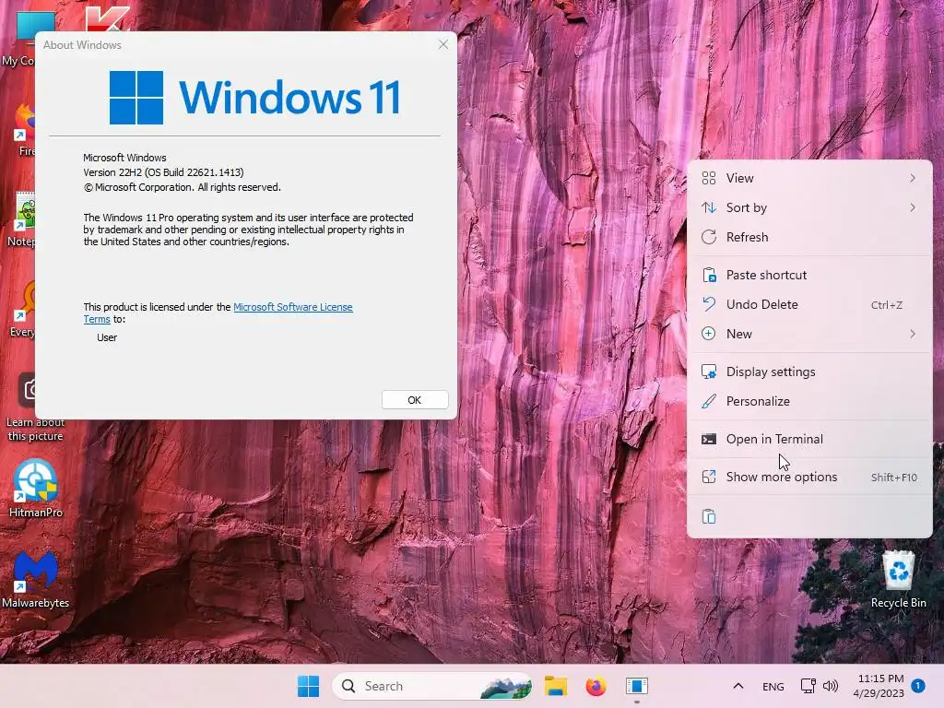Show hidden tray icons chevron
This screenshot has height=708, width=944.
(738, 686)
